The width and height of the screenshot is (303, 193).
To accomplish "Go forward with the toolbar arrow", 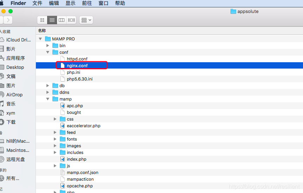I will (8, 20).
